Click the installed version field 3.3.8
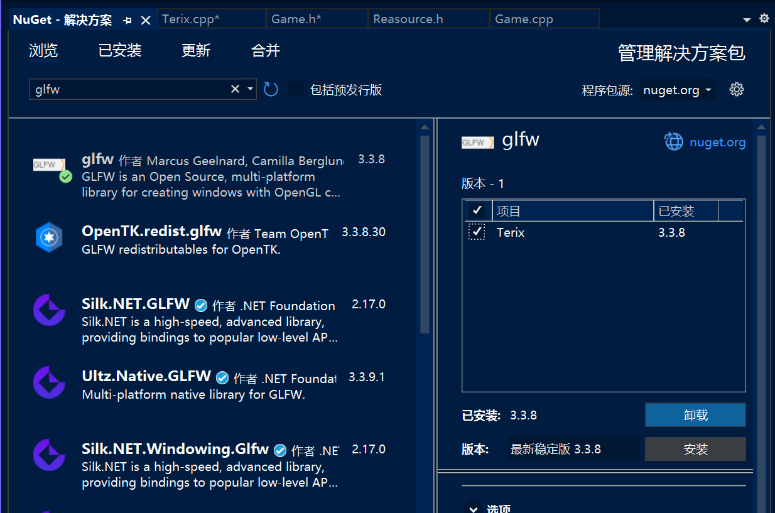This screenshot has width=775, height=513. tap(573, 415)
